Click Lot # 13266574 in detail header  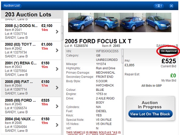[76, 46]
